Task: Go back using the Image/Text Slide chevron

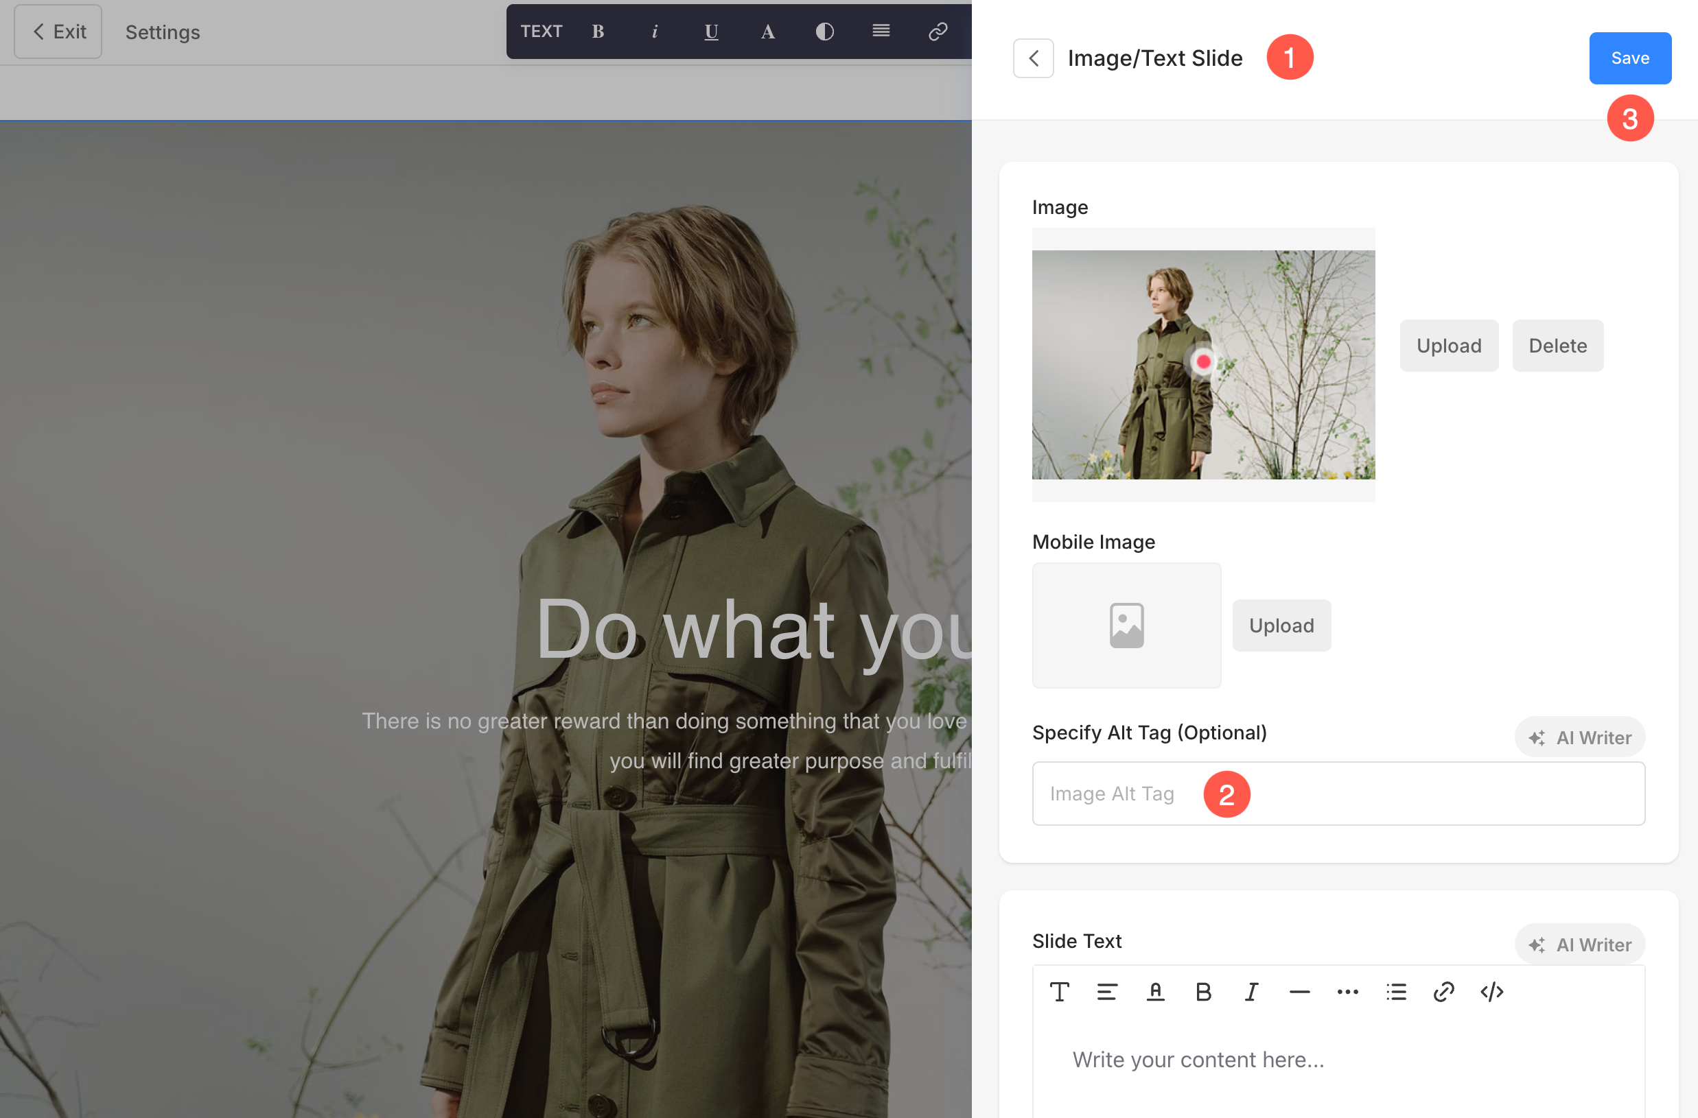Action: point(1033,58)
